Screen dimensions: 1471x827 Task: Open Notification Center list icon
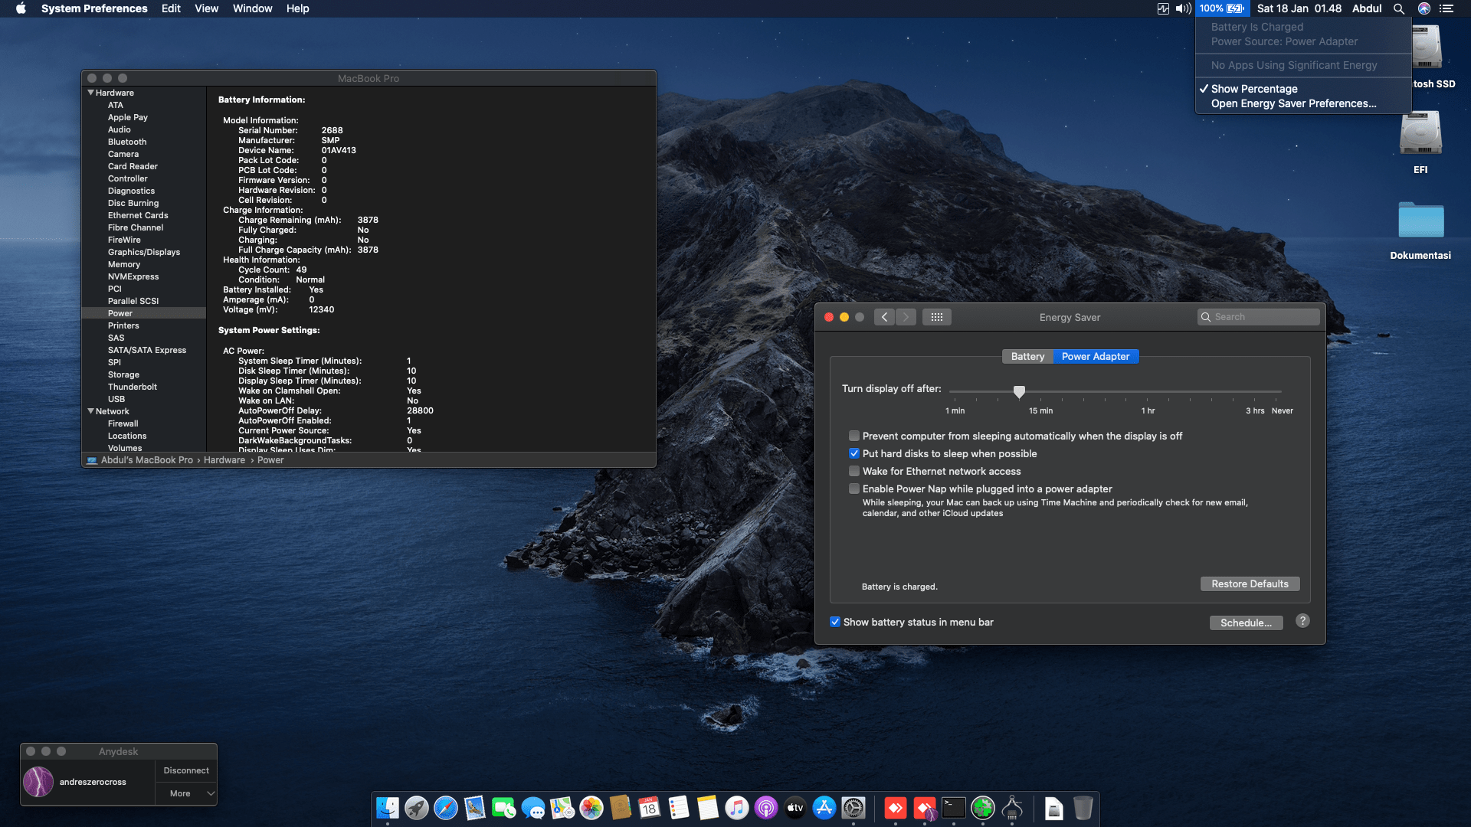(1446, 8)
